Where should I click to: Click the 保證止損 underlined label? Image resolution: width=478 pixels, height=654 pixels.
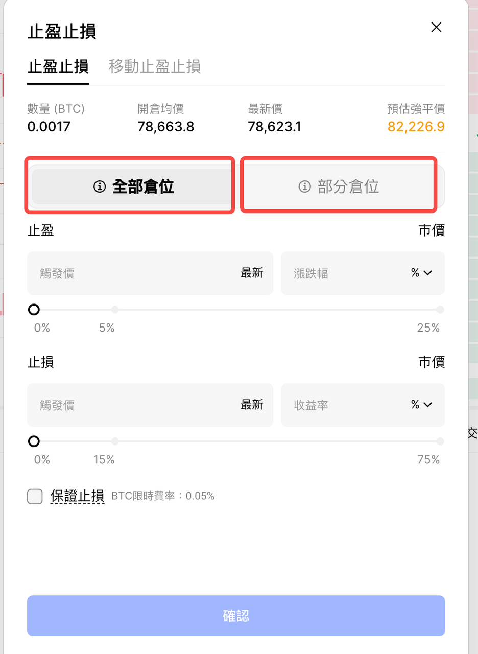[77, 496]
